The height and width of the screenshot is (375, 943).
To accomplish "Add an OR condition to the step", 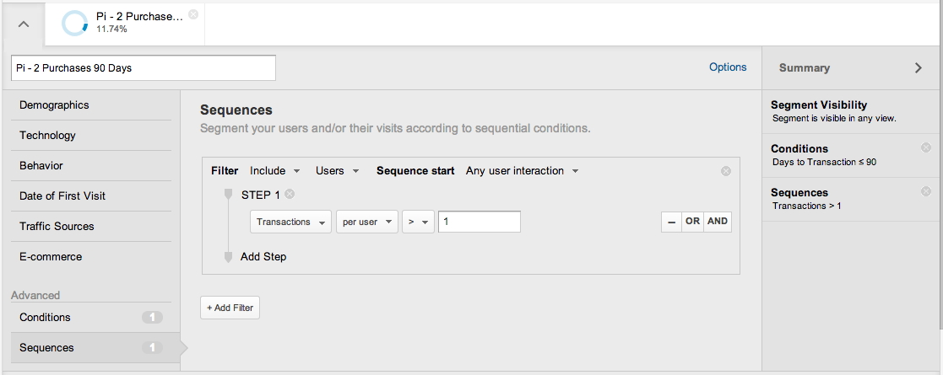I will tap(692, 222).
